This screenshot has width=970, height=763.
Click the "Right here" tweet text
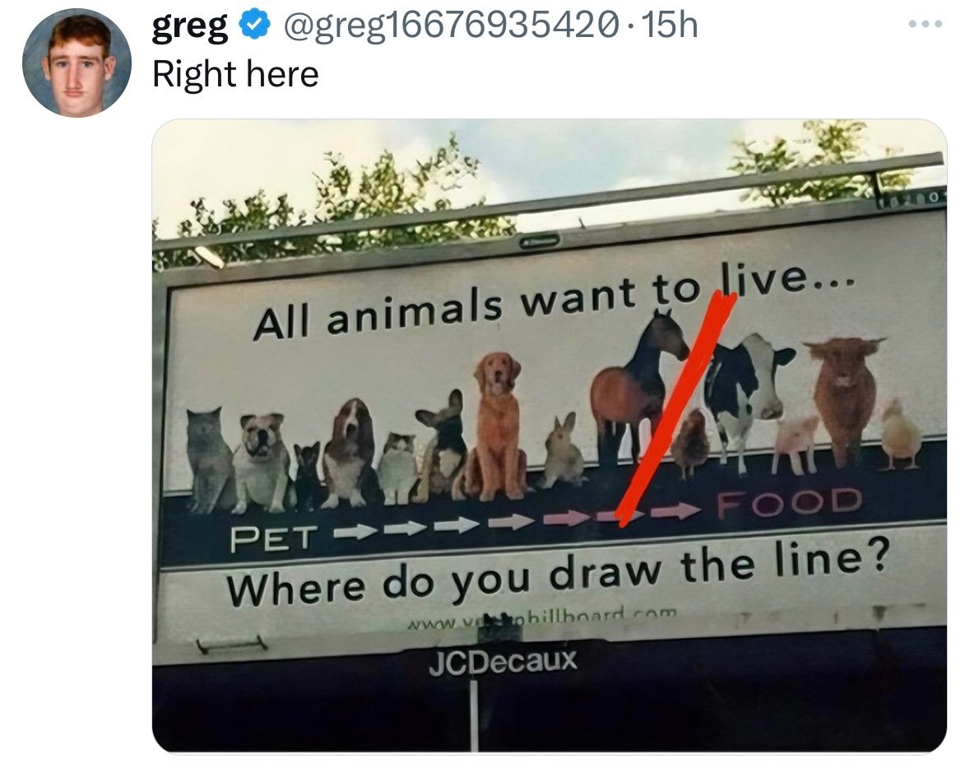pos(235,75)
